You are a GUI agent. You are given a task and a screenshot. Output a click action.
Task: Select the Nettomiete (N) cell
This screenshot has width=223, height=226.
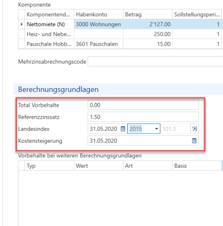[x=49, y=24]
